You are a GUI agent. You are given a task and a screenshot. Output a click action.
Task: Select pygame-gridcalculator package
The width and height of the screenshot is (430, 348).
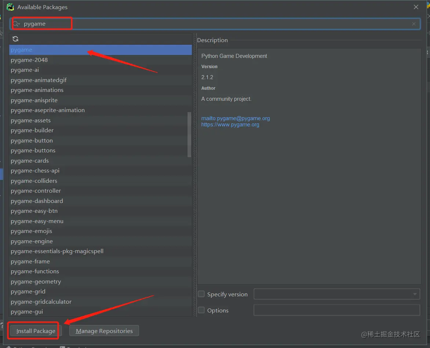[101, 301]
